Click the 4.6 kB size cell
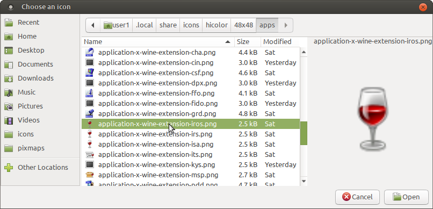 pos(248,73)
